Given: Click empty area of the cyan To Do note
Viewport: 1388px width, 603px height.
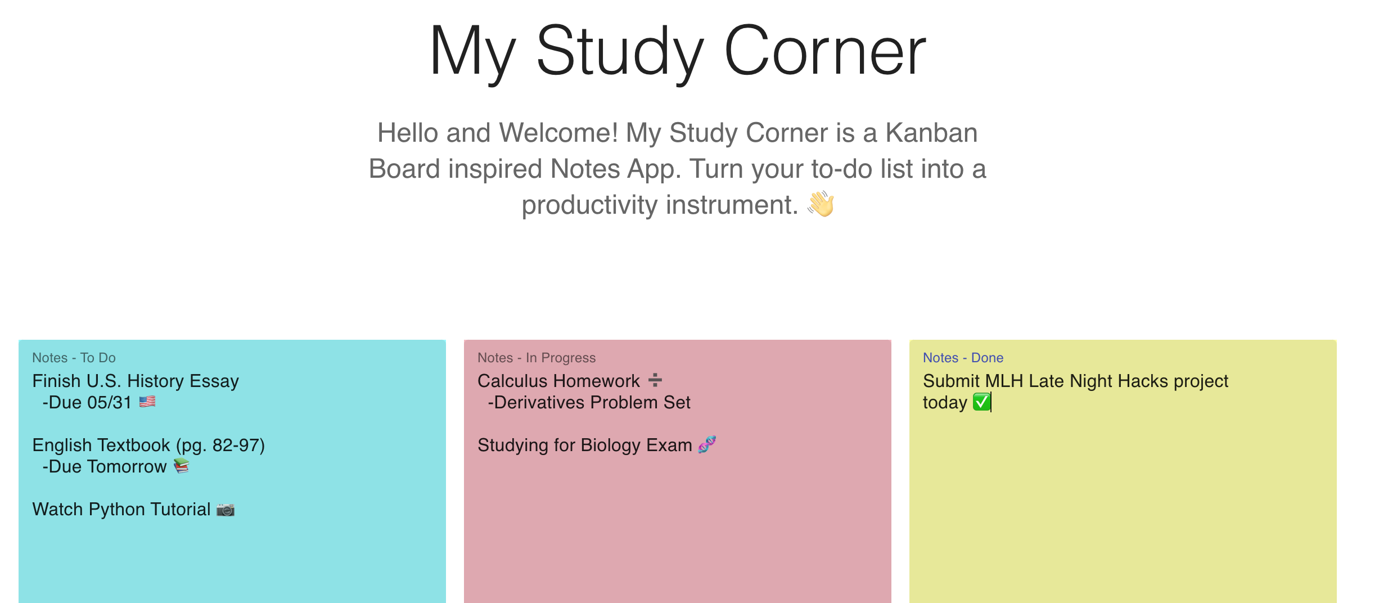Looking at the screenshot, I should point(232,562).
